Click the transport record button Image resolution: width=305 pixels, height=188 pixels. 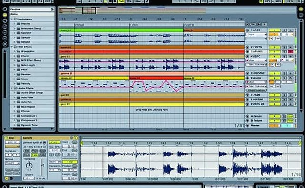pos(115,1)
